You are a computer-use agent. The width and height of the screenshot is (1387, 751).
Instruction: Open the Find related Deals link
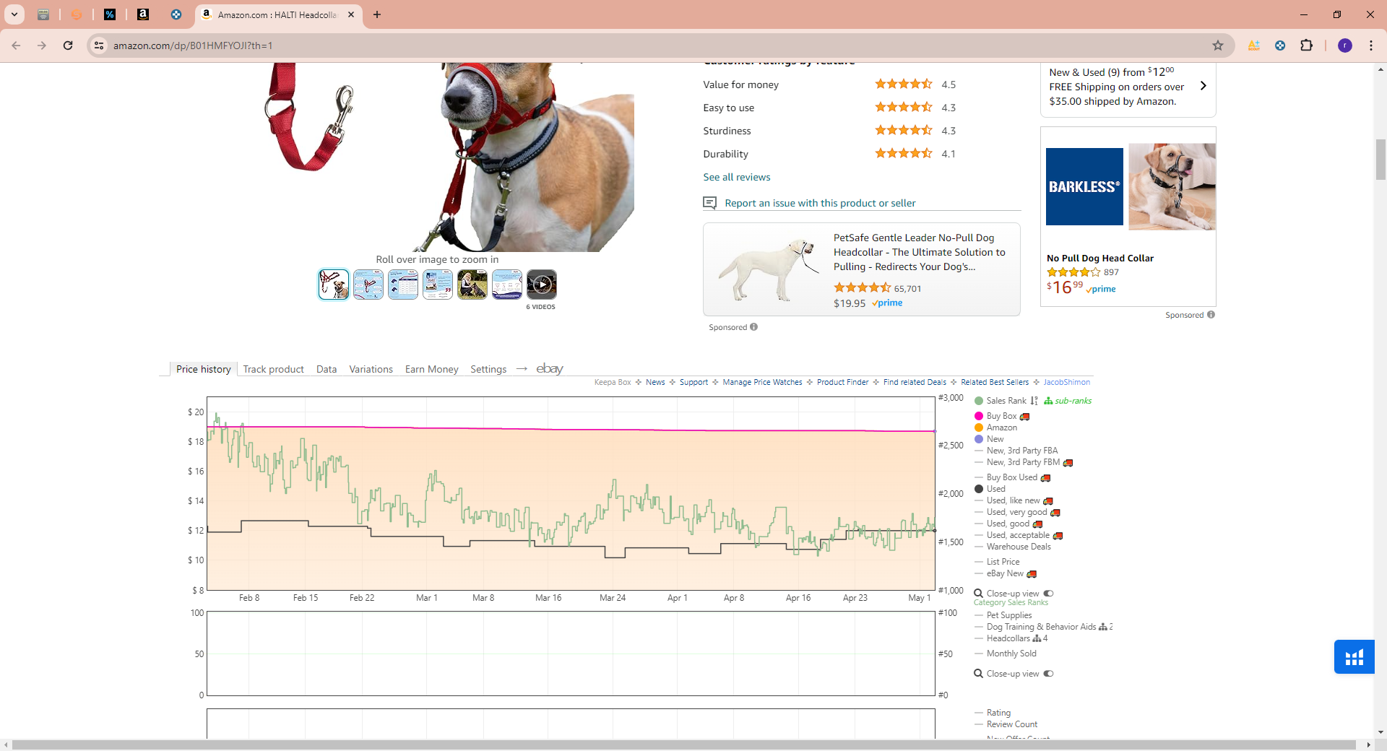pyautogui.click(x=915, y=382)
